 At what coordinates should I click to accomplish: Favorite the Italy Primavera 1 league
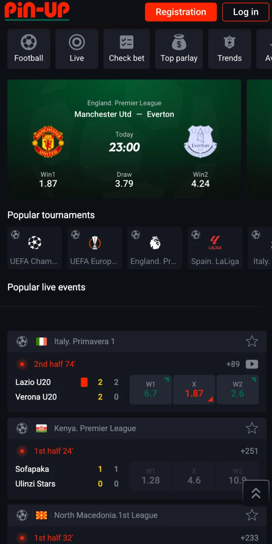(252, 341)
